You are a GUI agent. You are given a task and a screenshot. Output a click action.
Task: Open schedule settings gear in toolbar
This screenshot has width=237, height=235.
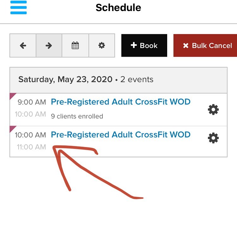pos(101,46)
